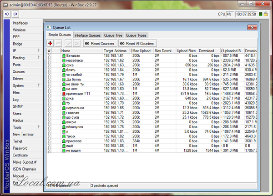Click green queue icon beside Ватафак
Image resolution: width=273 pixels, height=196 pixels.
pos(64,55)
